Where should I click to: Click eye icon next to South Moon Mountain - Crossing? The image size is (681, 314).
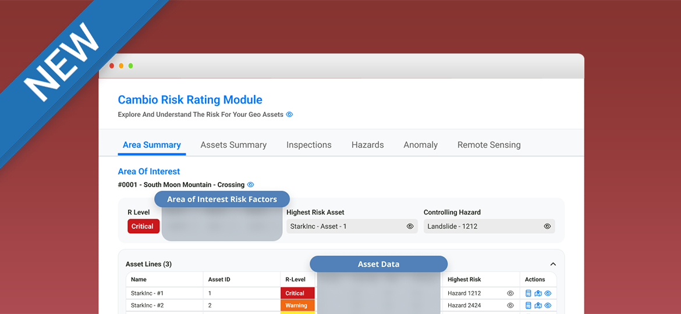pos(251,185)
